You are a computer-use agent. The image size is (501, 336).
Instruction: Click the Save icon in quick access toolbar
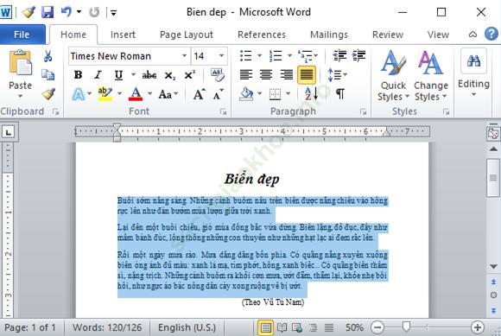(x=48, y=12)
